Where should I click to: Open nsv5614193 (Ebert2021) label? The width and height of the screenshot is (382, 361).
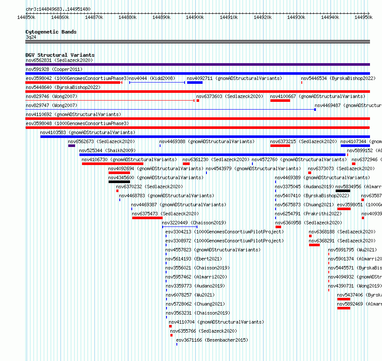tap(194, 259)
